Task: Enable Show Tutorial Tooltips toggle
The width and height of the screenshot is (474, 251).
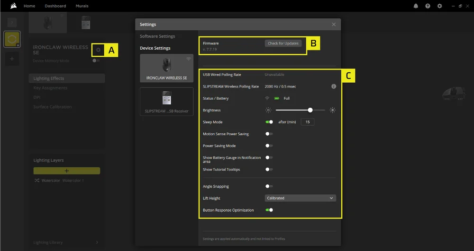Action: pyautogui.click(x=269, y=170)
